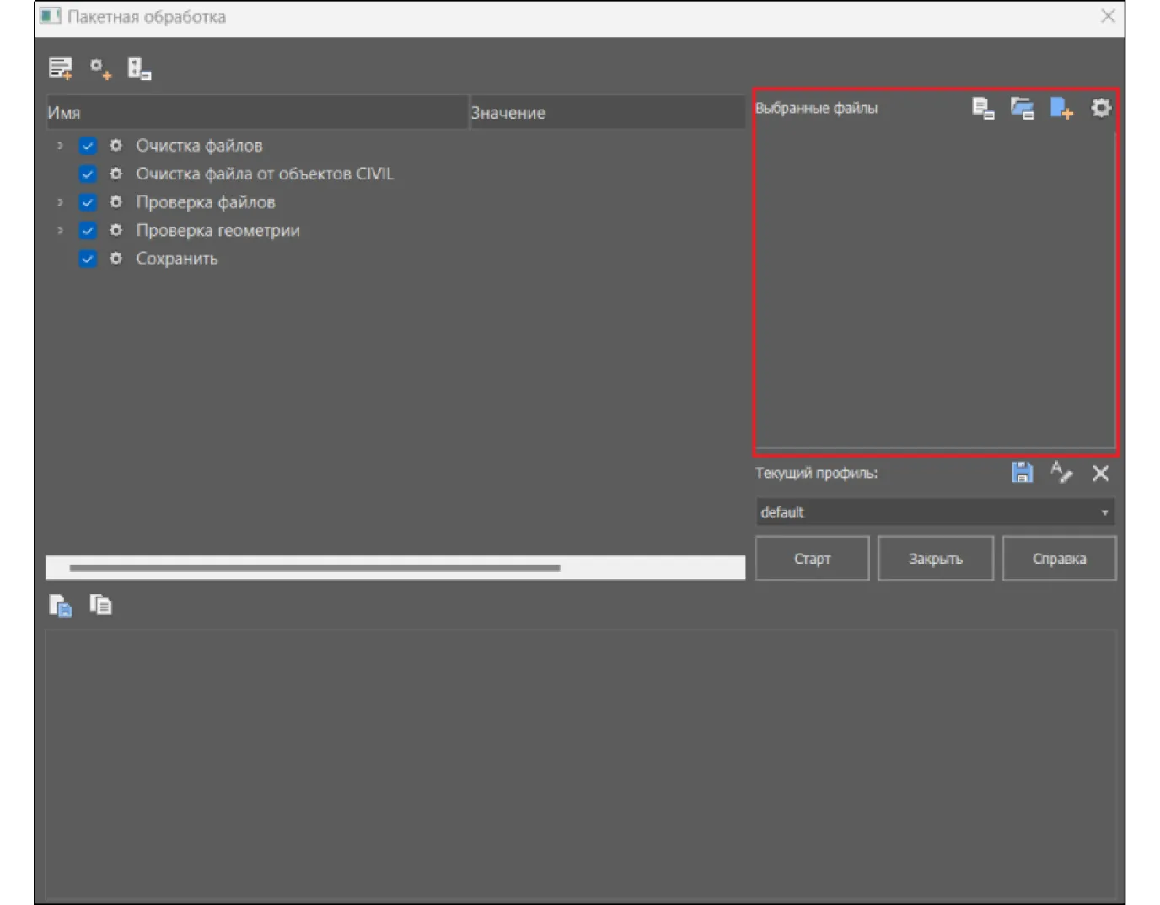Save current profile with floppy disk icon
Image resolution: width=1160 pixels, height=905 pixels.
click(1023, 473)
